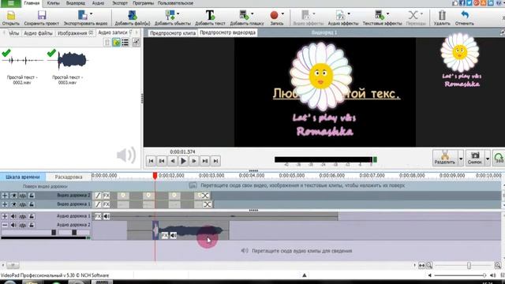Click Добавить плашку toolbar icon
Image resolution: width=505 pixels, height=284 pixels.
point(244,15)
